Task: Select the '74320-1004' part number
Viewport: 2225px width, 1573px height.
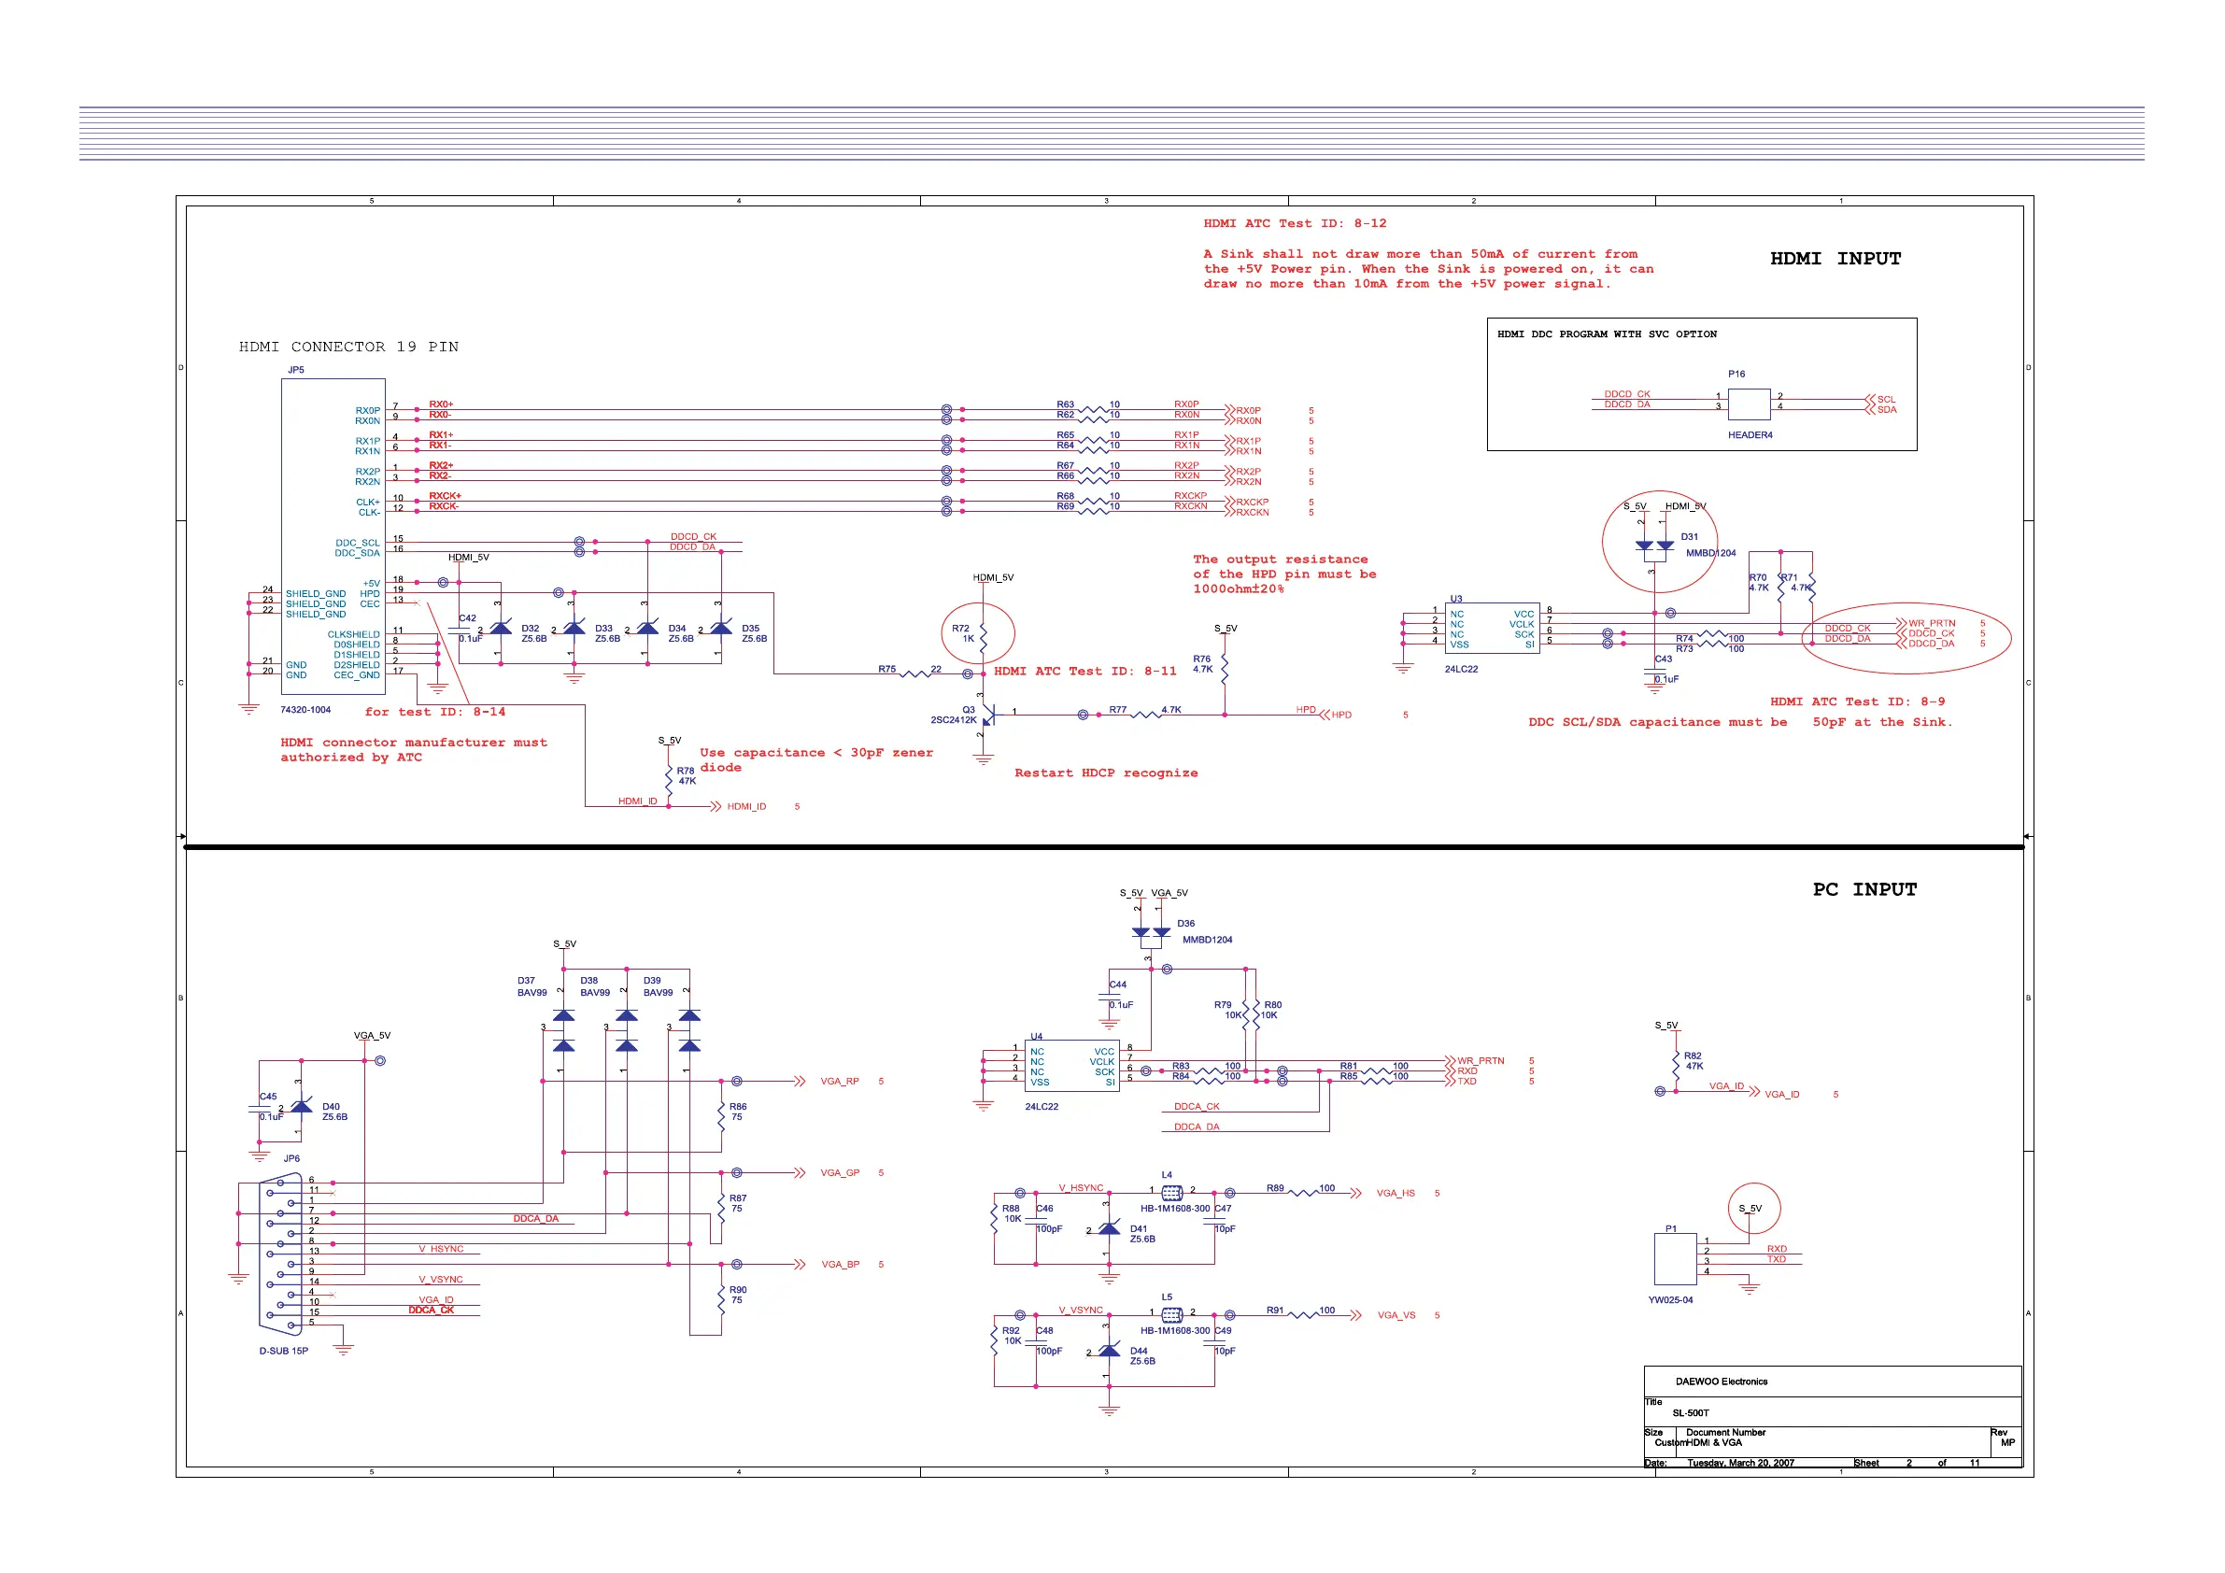Action: [x=305, y=711]
